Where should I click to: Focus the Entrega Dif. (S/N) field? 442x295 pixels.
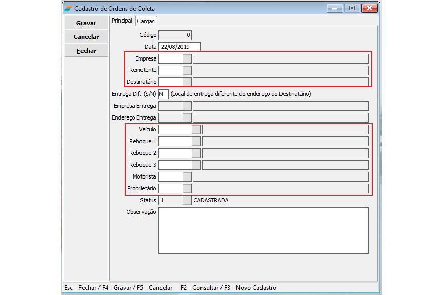click(x=164, y=94)
